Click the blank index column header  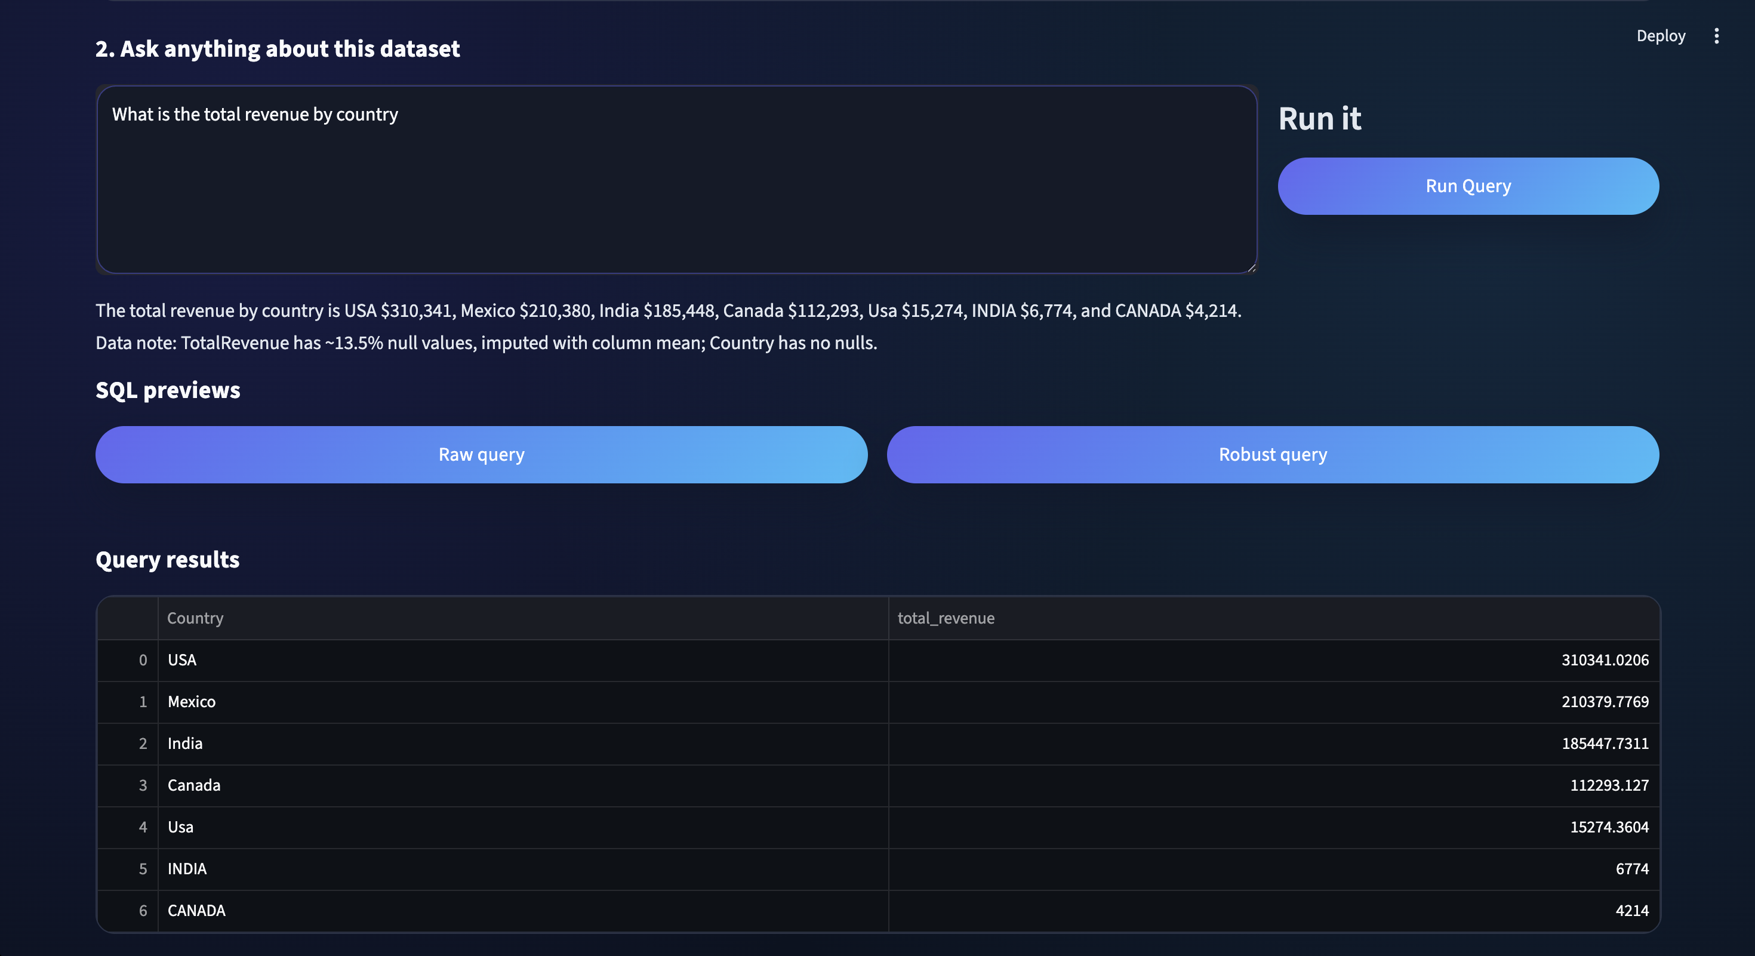pyautogui.click(x=128, y=618)
